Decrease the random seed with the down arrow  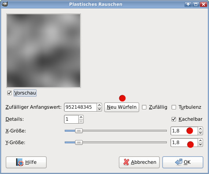coord(99,109)
